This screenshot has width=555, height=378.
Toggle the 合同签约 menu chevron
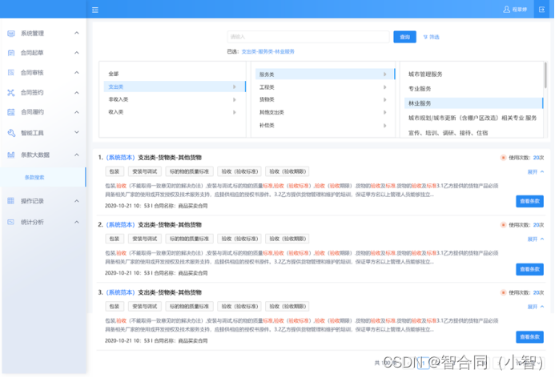coord(76,93)
